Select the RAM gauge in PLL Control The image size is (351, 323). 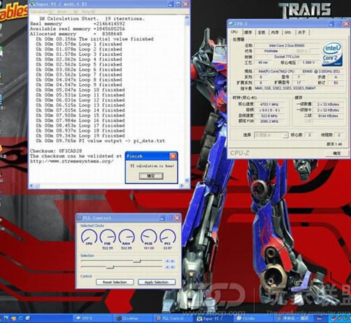click(x=127, y=237)
